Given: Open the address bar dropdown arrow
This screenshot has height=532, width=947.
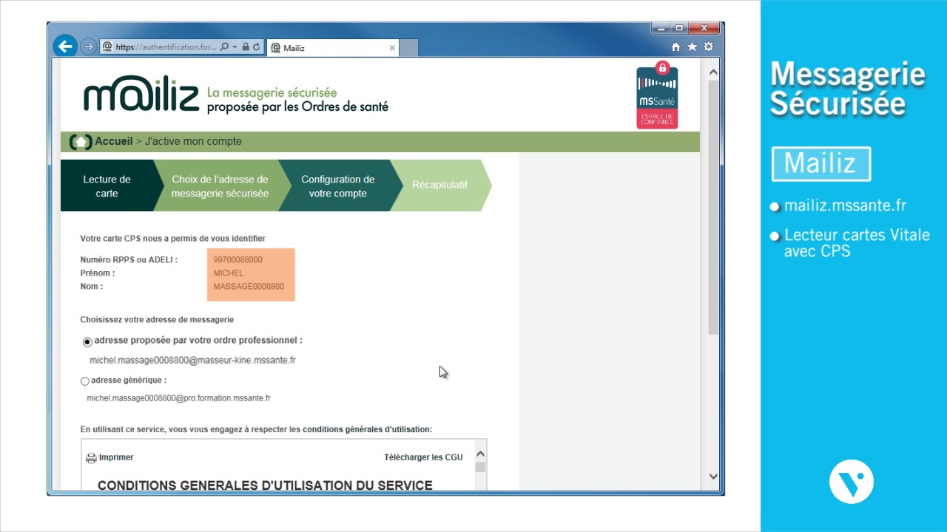Looking at the screenshot, I should (235, 47).
